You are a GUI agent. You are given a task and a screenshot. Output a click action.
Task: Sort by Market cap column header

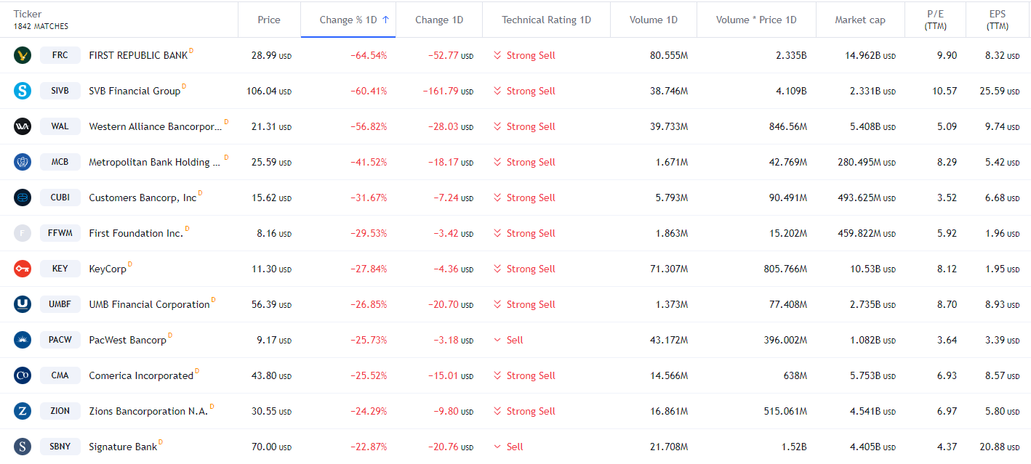[859, 20]
